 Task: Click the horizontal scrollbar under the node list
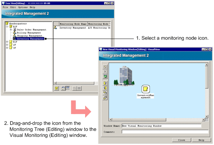76,83
